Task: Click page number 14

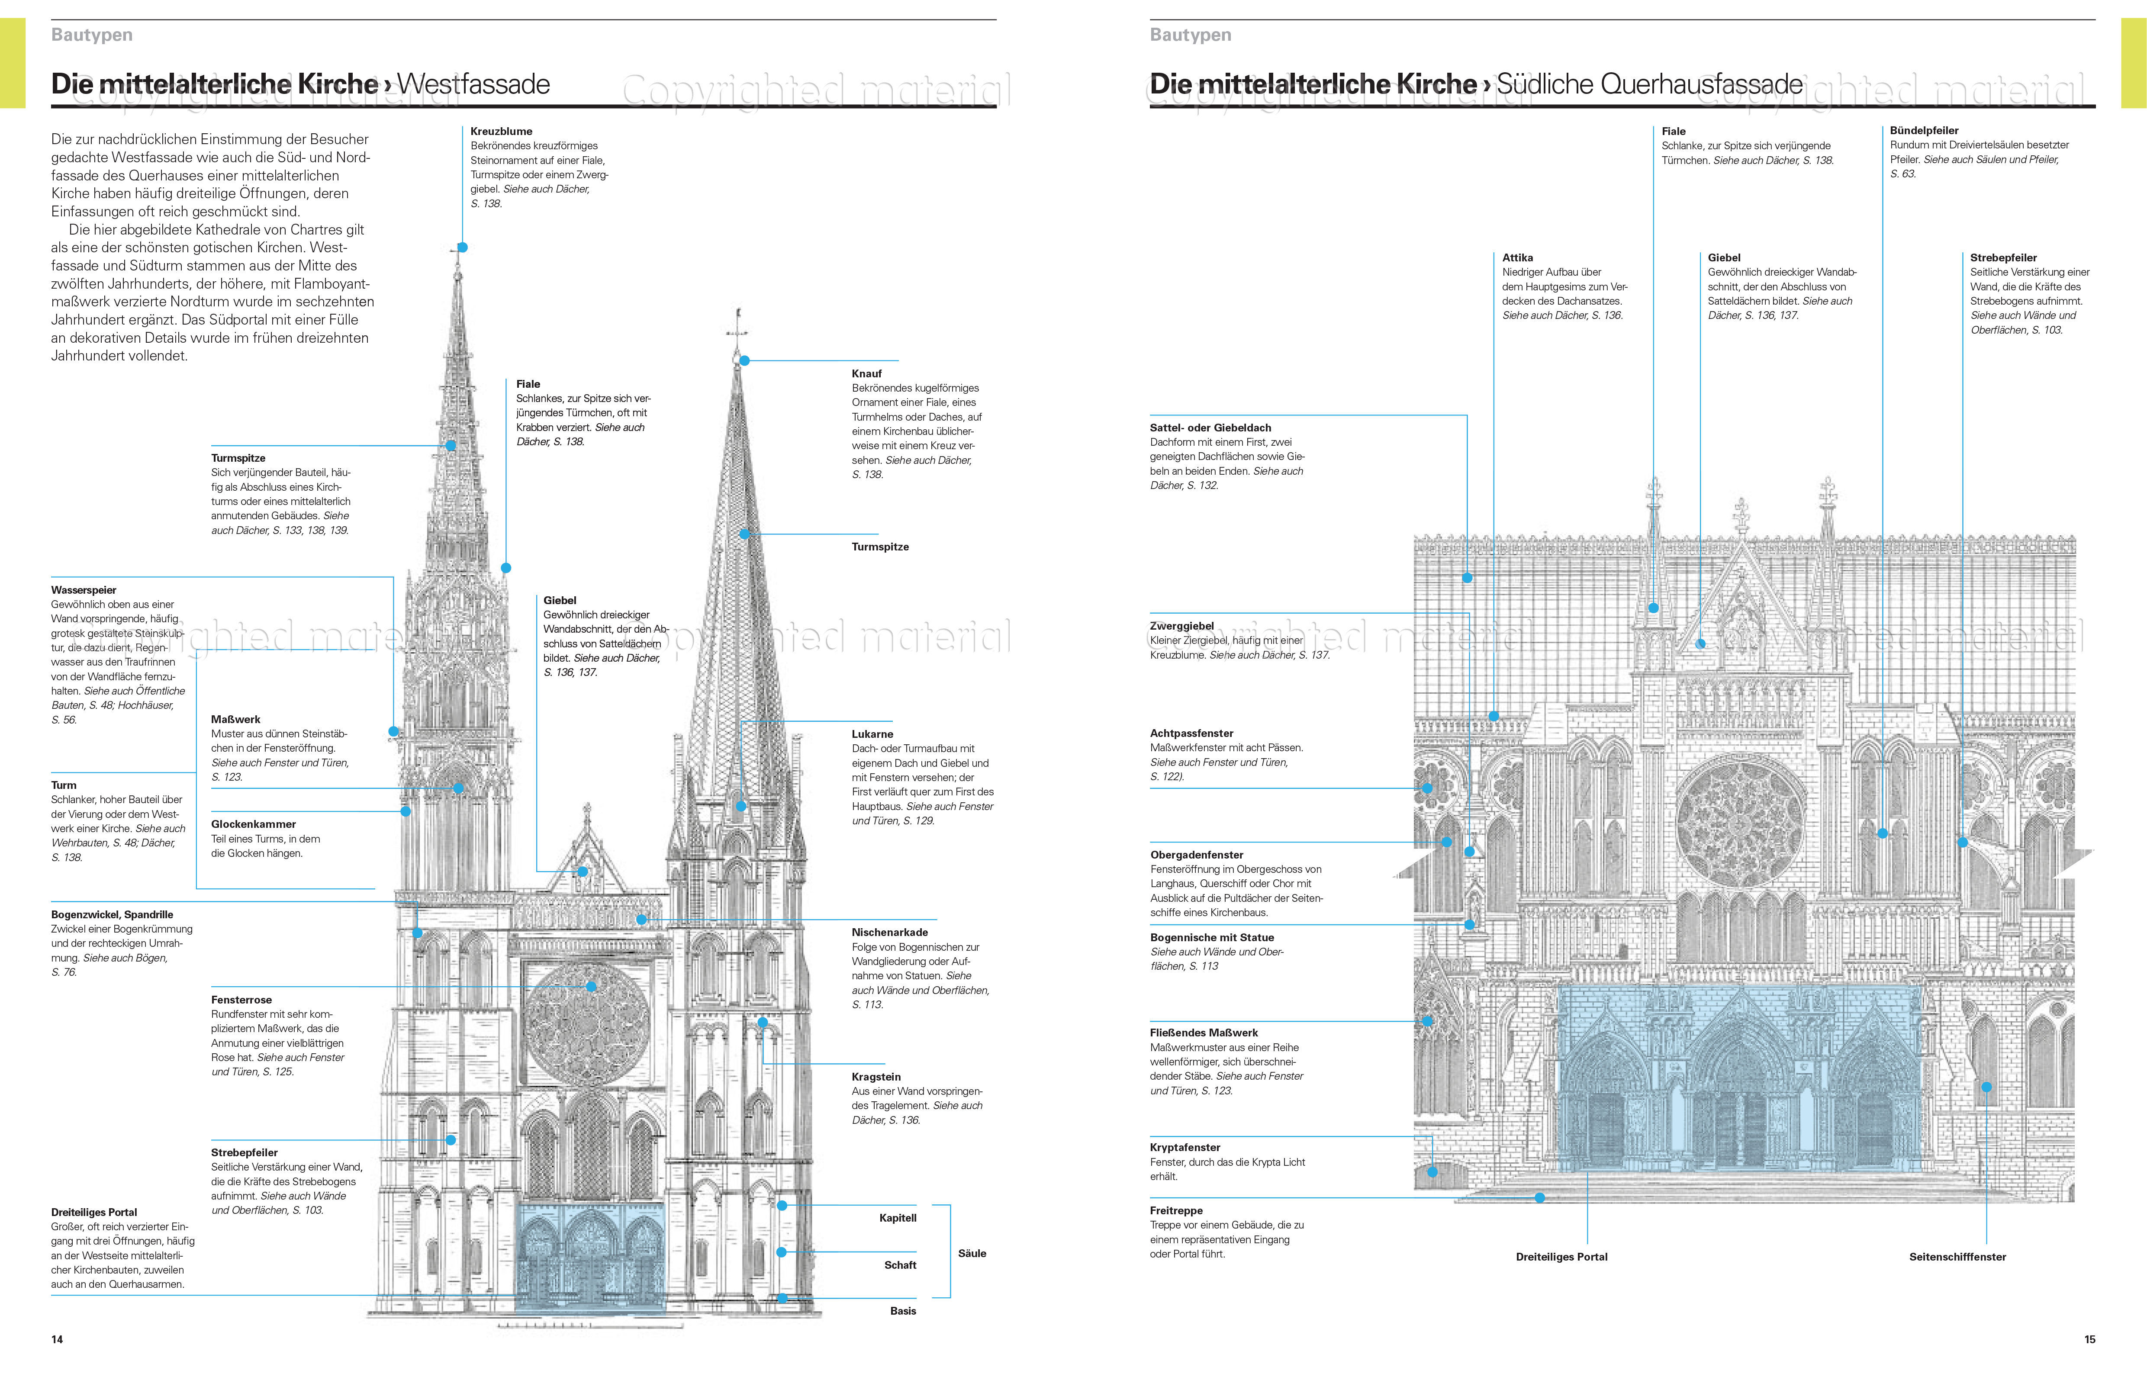Action: tap(58, 1339)
